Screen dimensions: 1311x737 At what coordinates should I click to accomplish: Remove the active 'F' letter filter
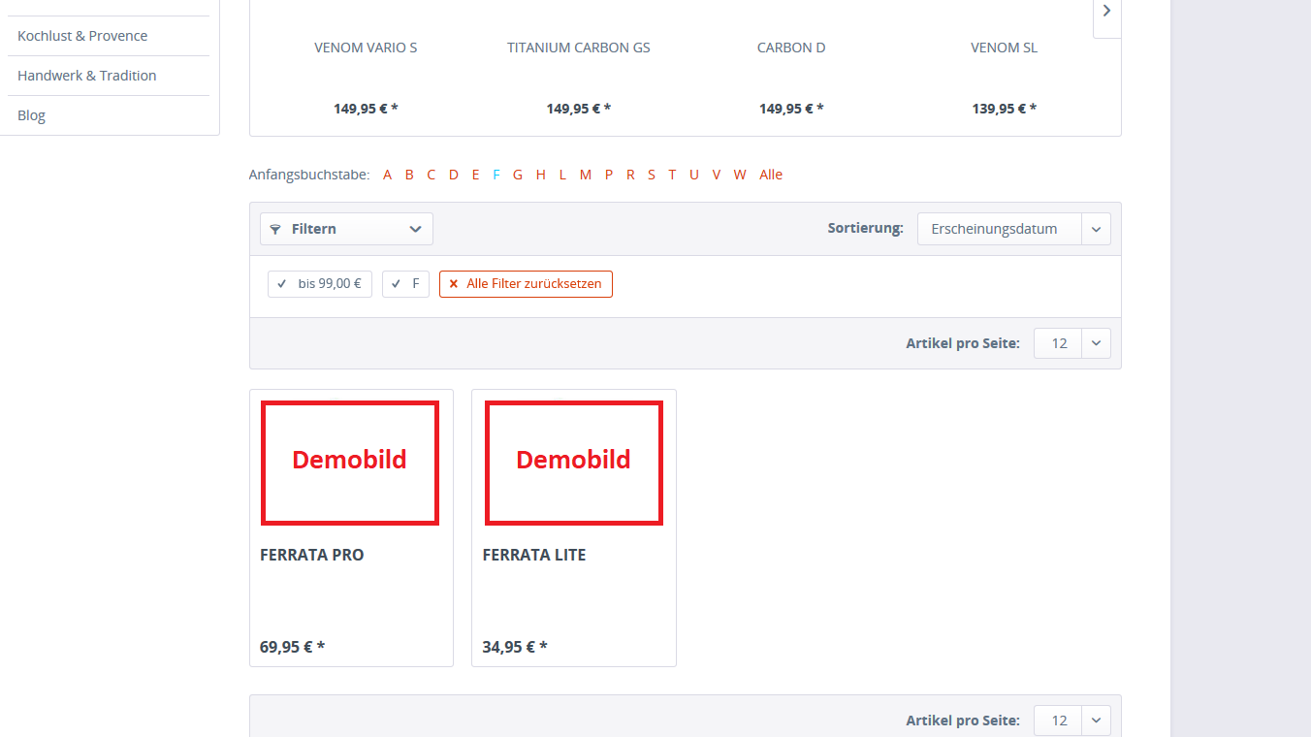pyautogui.click(x=405, y=284)
